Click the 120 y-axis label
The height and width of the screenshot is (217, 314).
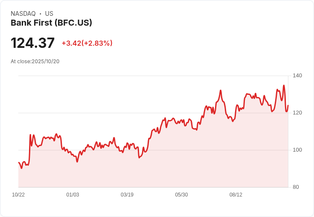(x=297, y=113)
